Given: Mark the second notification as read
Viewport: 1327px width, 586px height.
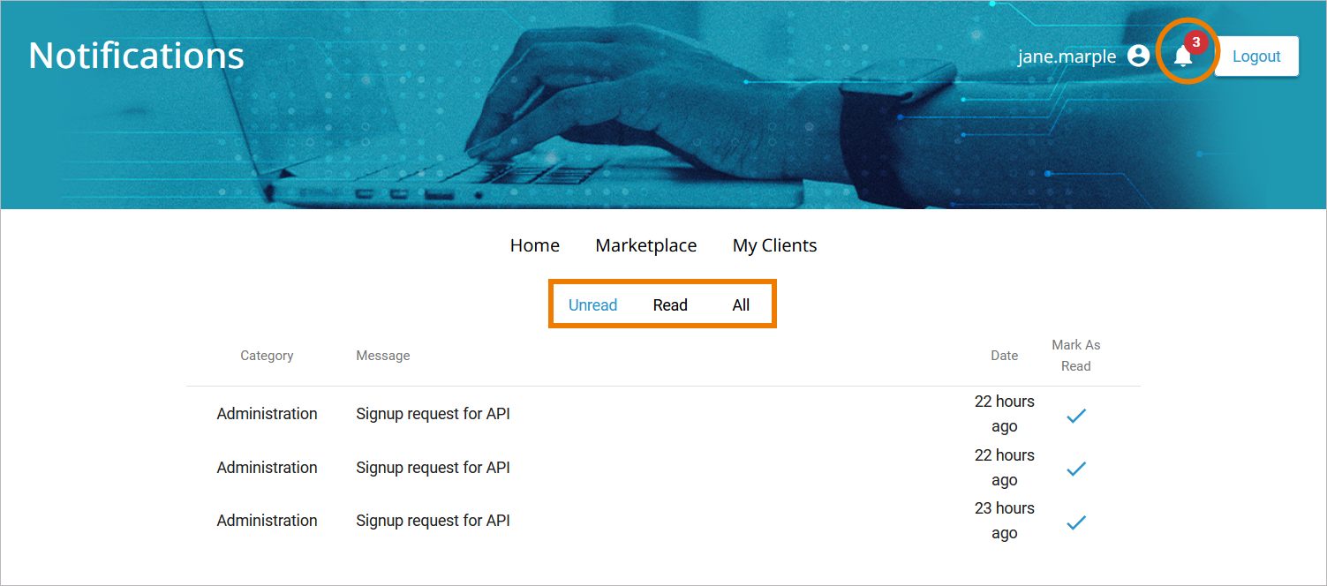Looking at the screenshot, I should (x=1075, y=470).
